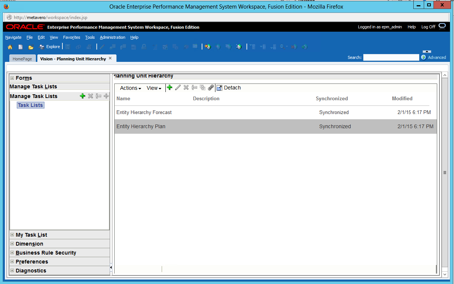Select the Task Lists tree node
The image size is (454, 284).
pyautogui.click(x=31, y=105)
